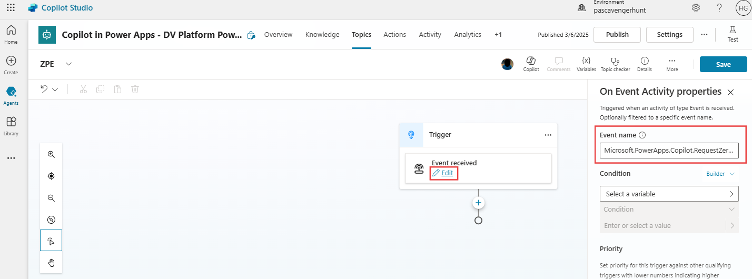Click the edit agent name icon
Screen dimensions: 752x279
[251, 35]
